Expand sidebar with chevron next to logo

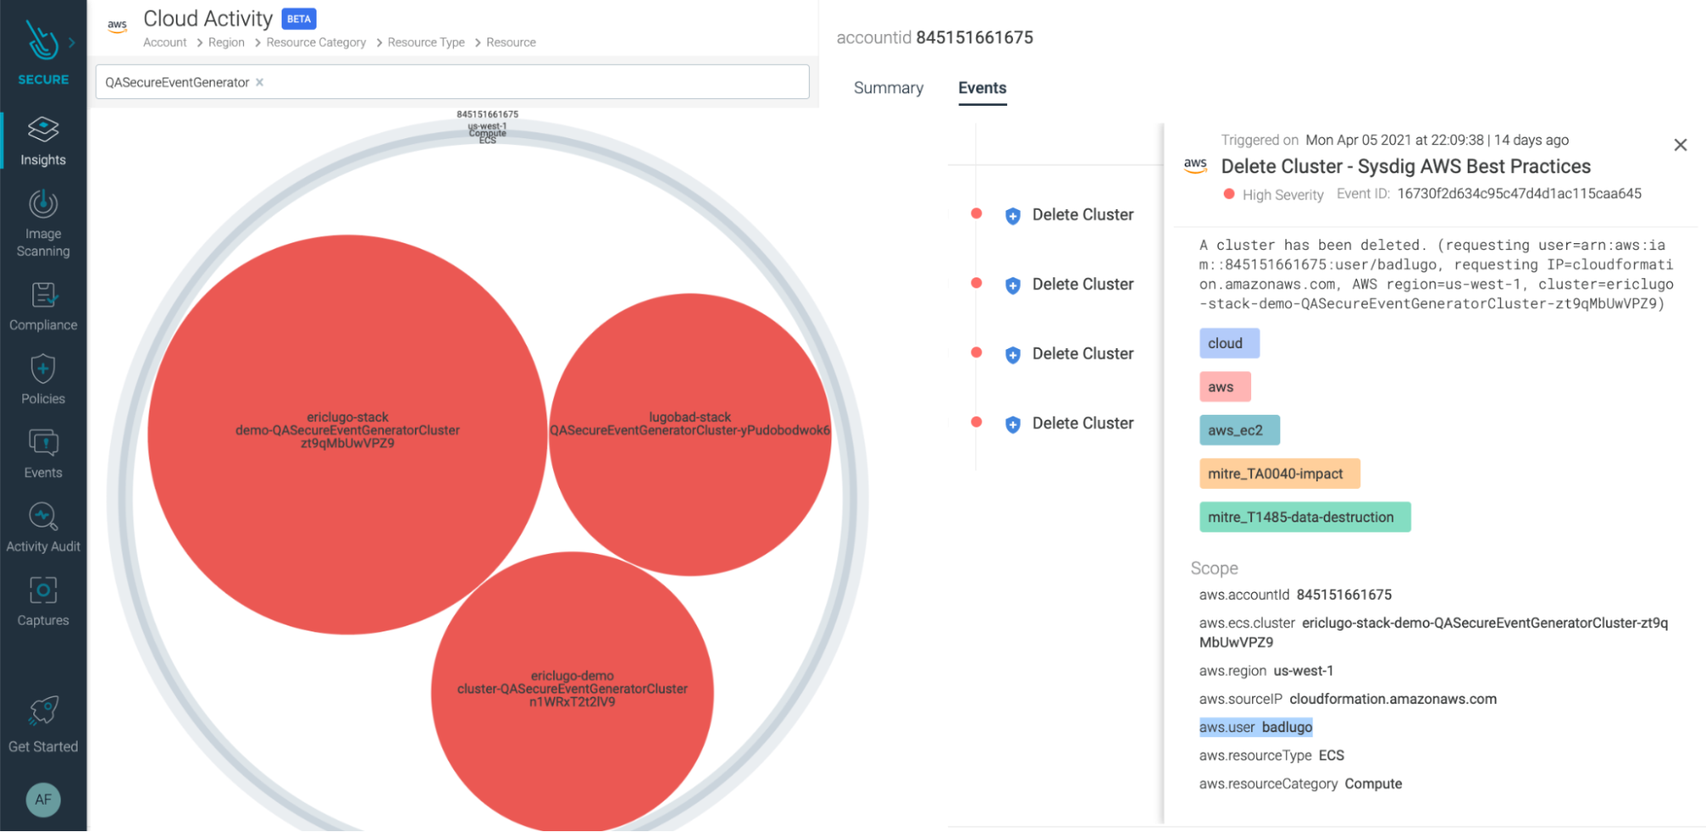click(72, 43)
